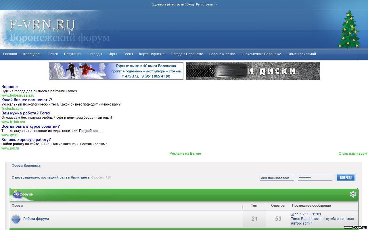Open the Репутация navigation item

(x=72, y=54)
